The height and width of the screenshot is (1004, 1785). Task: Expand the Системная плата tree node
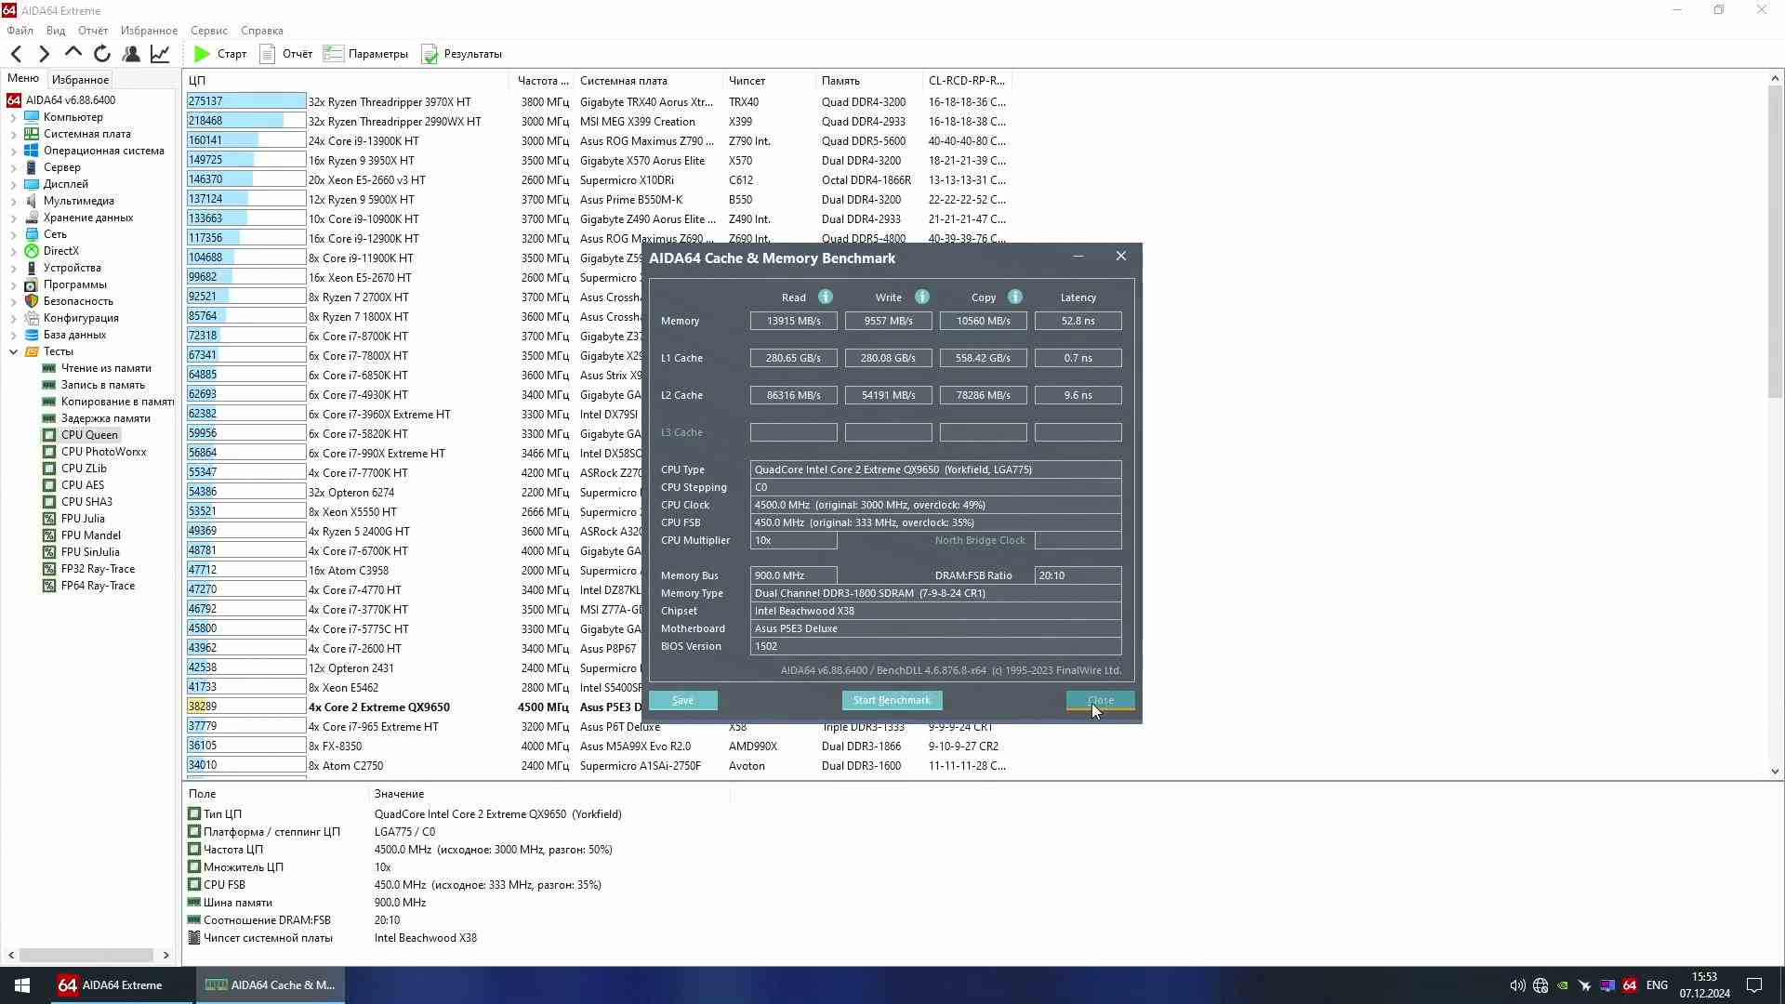[x=13, y=134]
